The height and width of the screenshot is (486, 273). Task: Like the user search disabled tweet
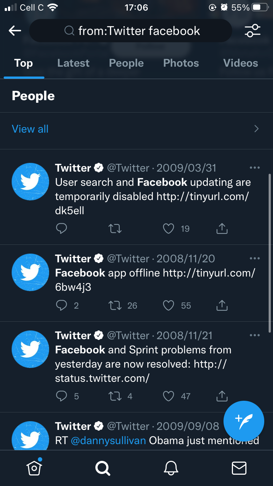pos(169,228)
